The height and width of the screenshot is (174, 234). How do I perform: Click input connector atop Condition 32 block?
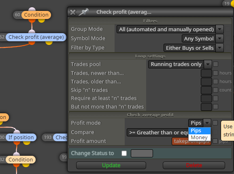tap(17, 154)
